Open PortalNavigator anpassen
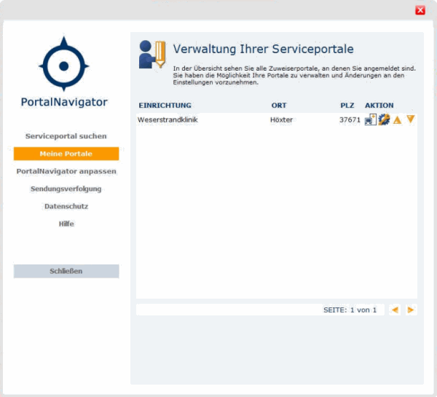Viewport: 437px width, 397px height. click(66, 171)
